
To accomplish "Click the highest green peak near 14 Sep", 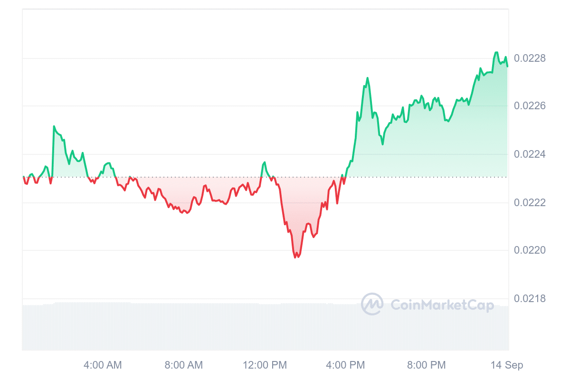I will 496,53.
